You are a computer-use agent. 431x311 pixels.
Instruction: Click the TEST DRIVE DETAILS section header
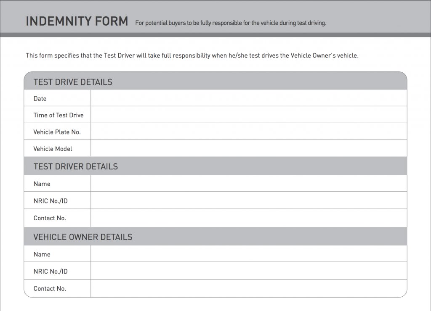click(73, 82)
